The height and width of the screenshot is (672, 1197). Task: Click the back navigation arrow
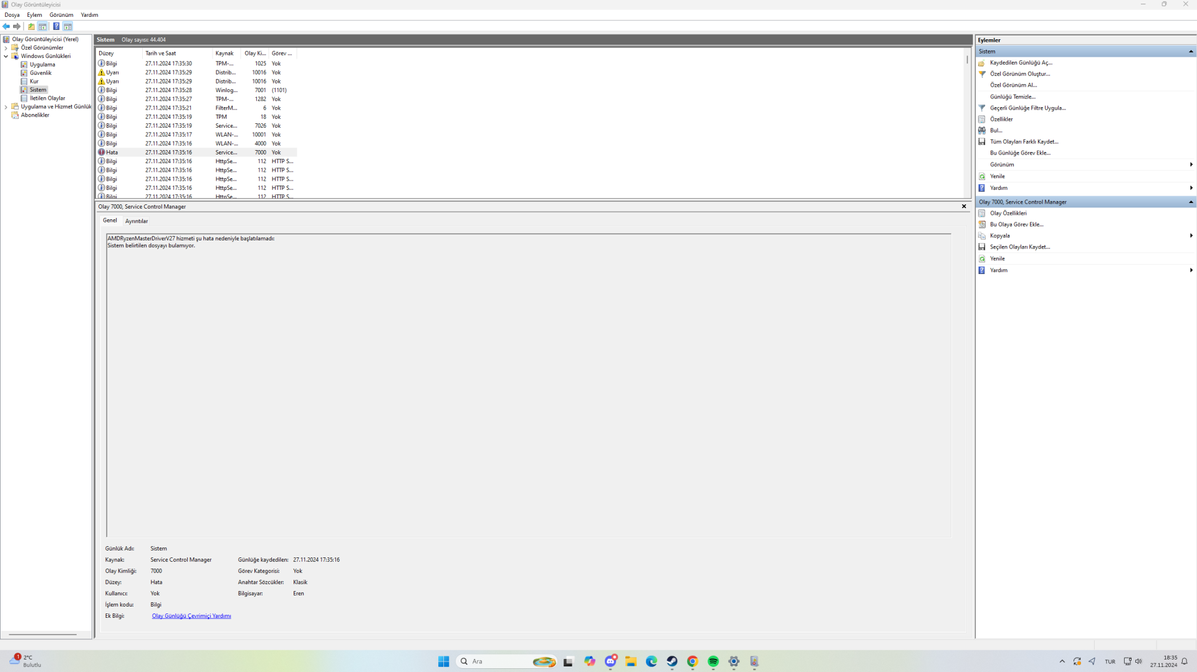(x=6, y=26)
